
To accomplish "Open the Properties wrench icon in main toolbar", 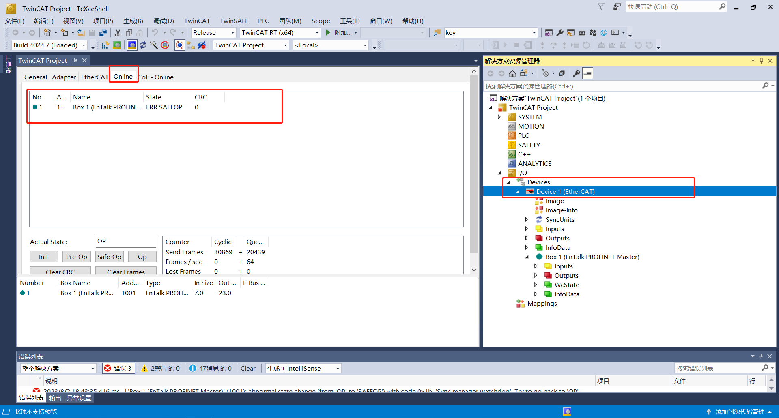I will (560, 33).
